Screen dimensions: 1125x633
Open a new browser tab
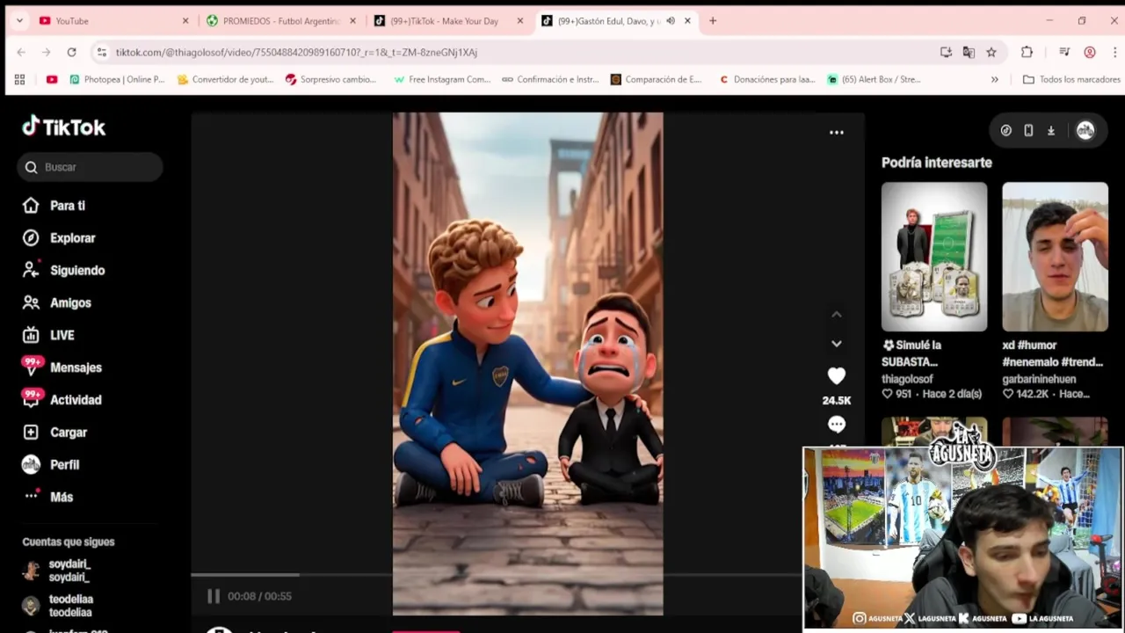713,20
